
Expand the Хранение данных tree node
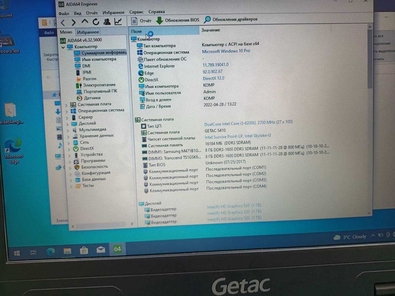(x=69, y=137)
